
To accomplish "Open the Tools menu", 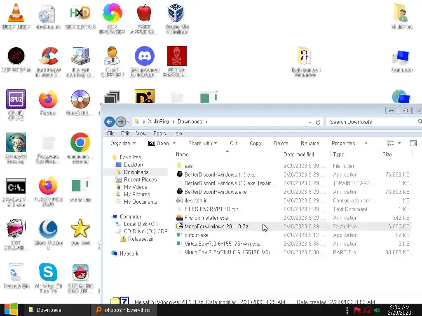I will pos(159,133).
